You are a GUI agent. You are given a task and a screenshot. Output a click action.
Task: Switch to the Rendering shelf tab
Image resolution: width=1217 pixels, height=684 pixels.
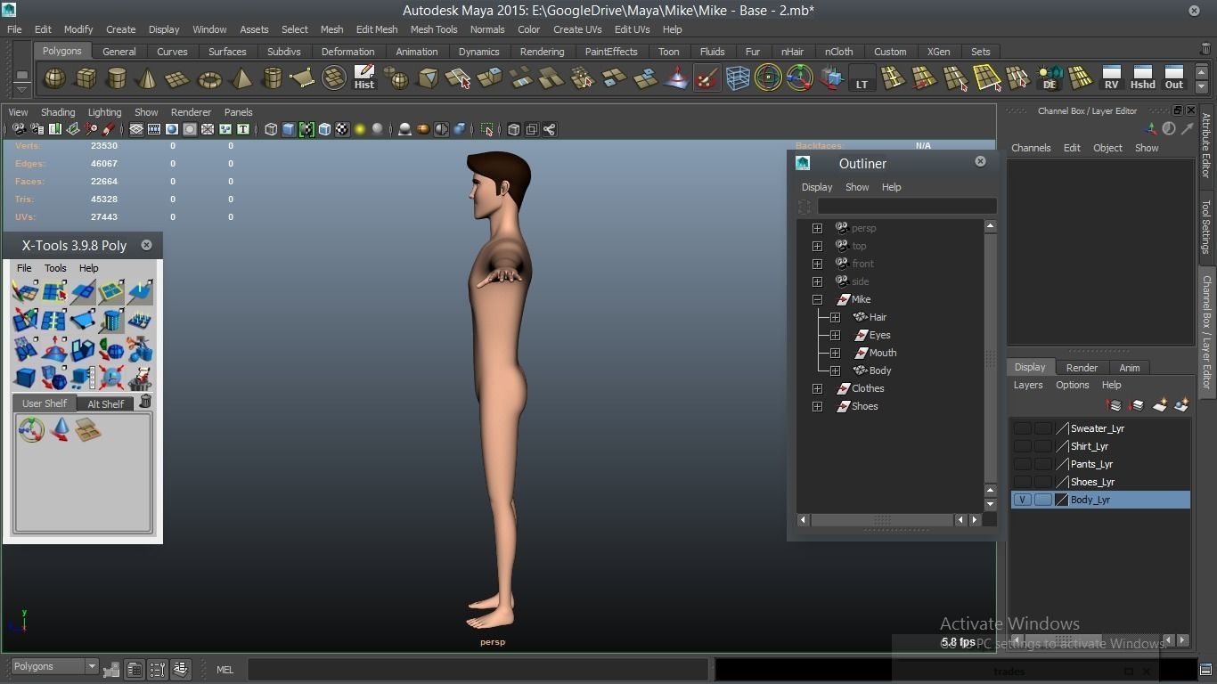(542, 52)
